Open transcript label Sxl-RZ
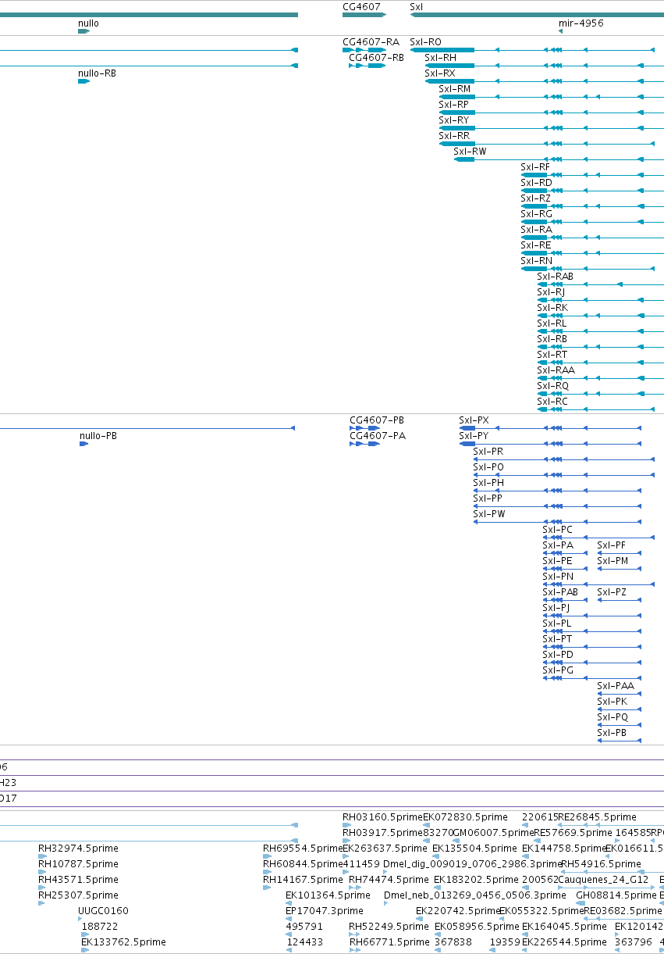Image resolution: width=664 pixels, height=954 pixels. pyautogui.click(x=535, y=198)
